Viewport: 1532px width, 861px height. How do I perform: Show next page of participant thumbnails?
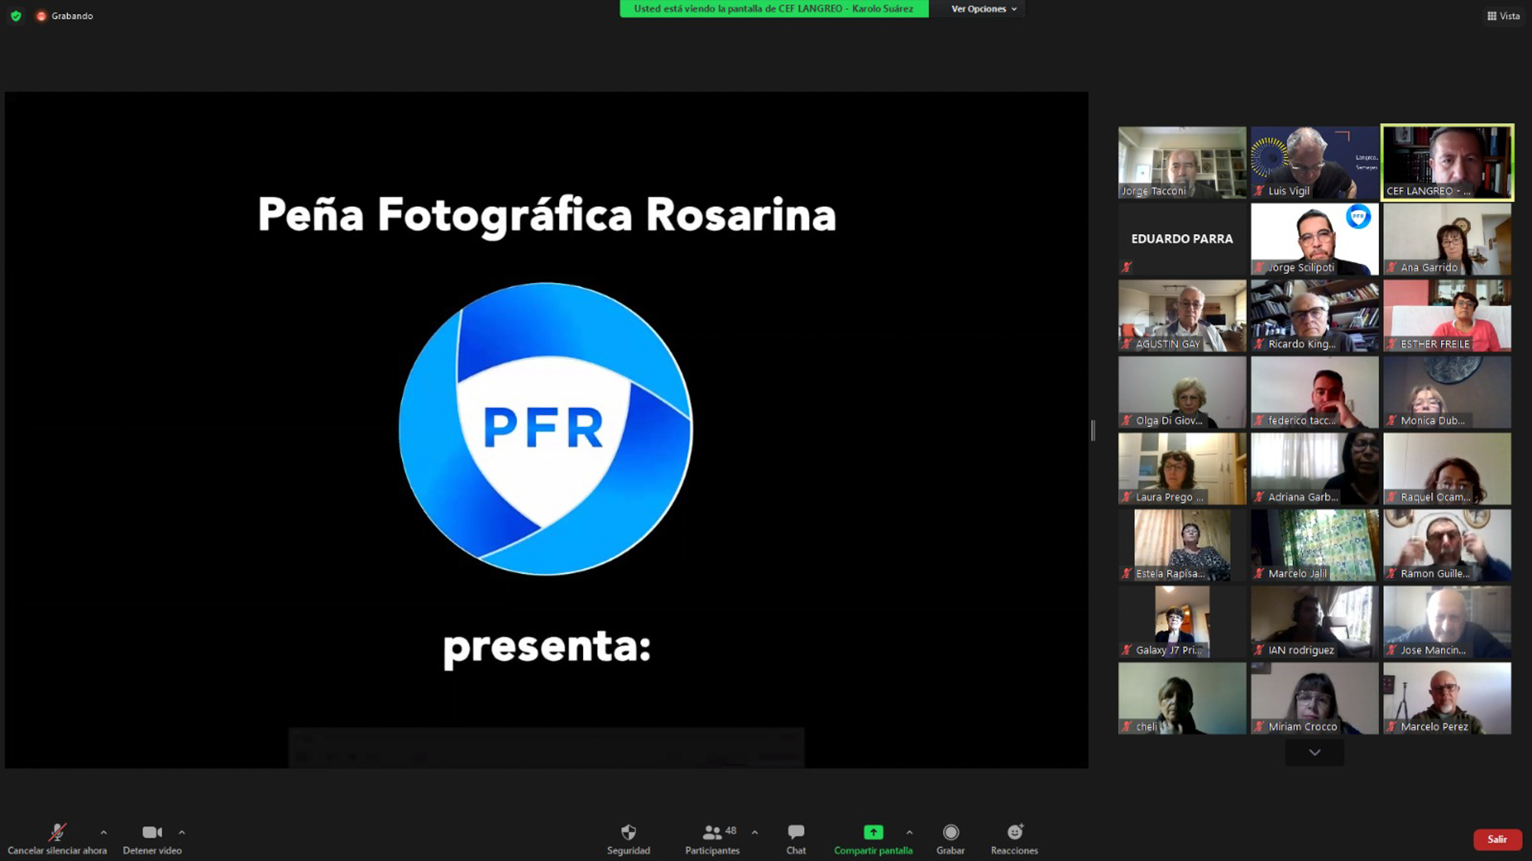pos(1314,753)
